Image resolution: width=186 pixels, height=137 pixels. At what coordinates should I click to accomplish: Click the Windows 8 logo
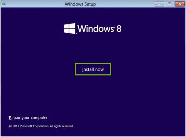click(93, 28)
